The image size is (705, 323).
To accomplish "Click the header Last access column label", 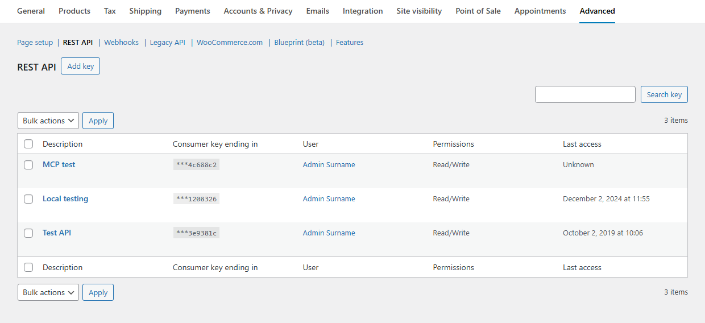I will click(x=582, y=144).
